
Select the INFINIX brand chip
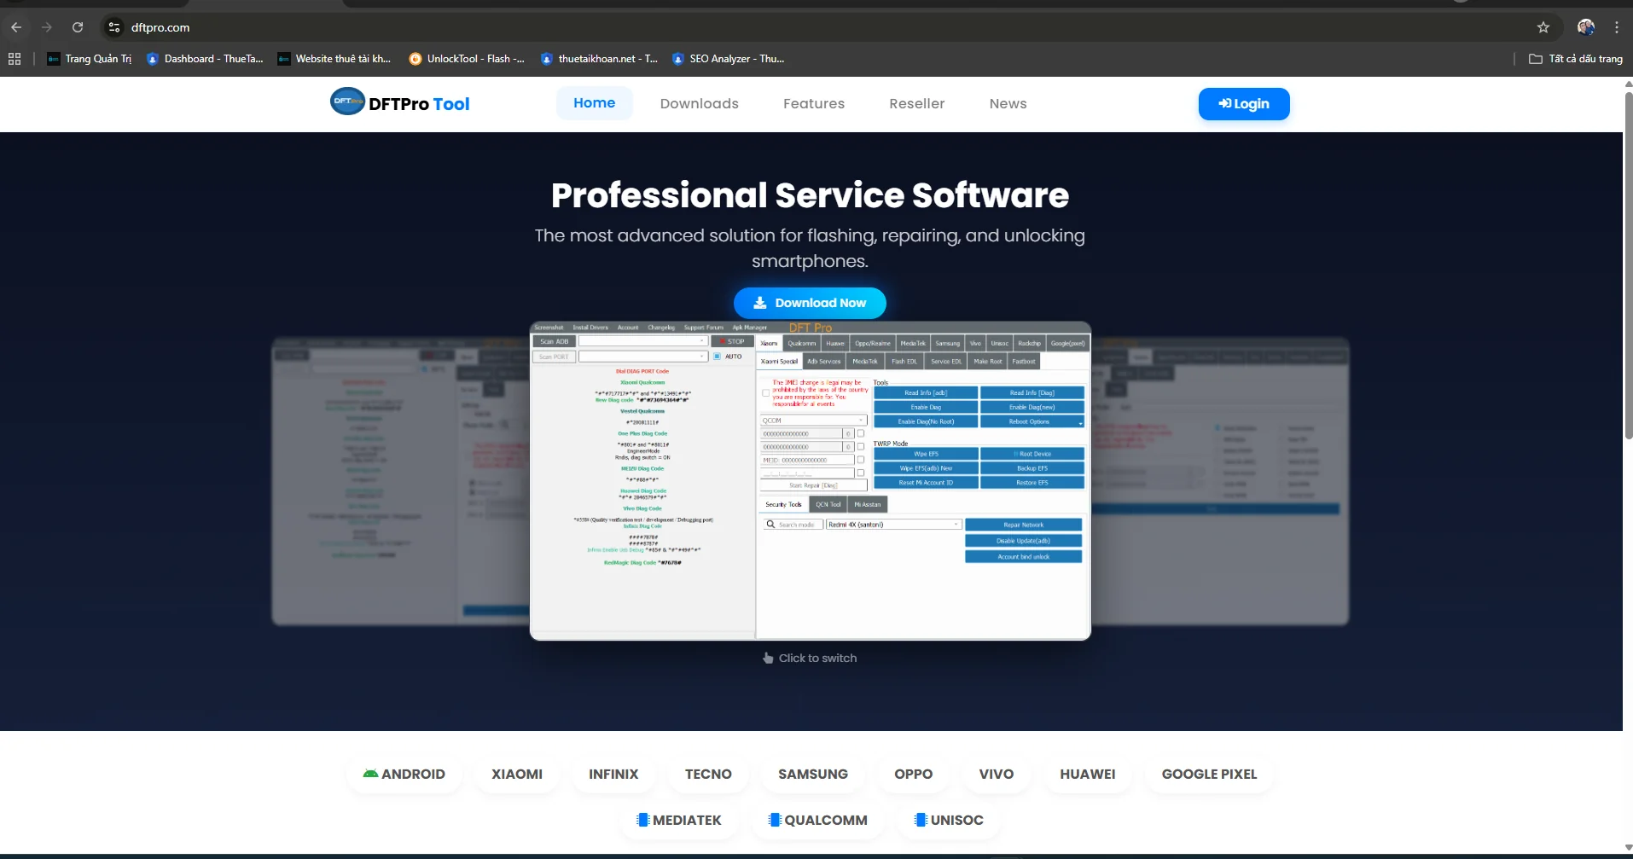pos(613,774)
